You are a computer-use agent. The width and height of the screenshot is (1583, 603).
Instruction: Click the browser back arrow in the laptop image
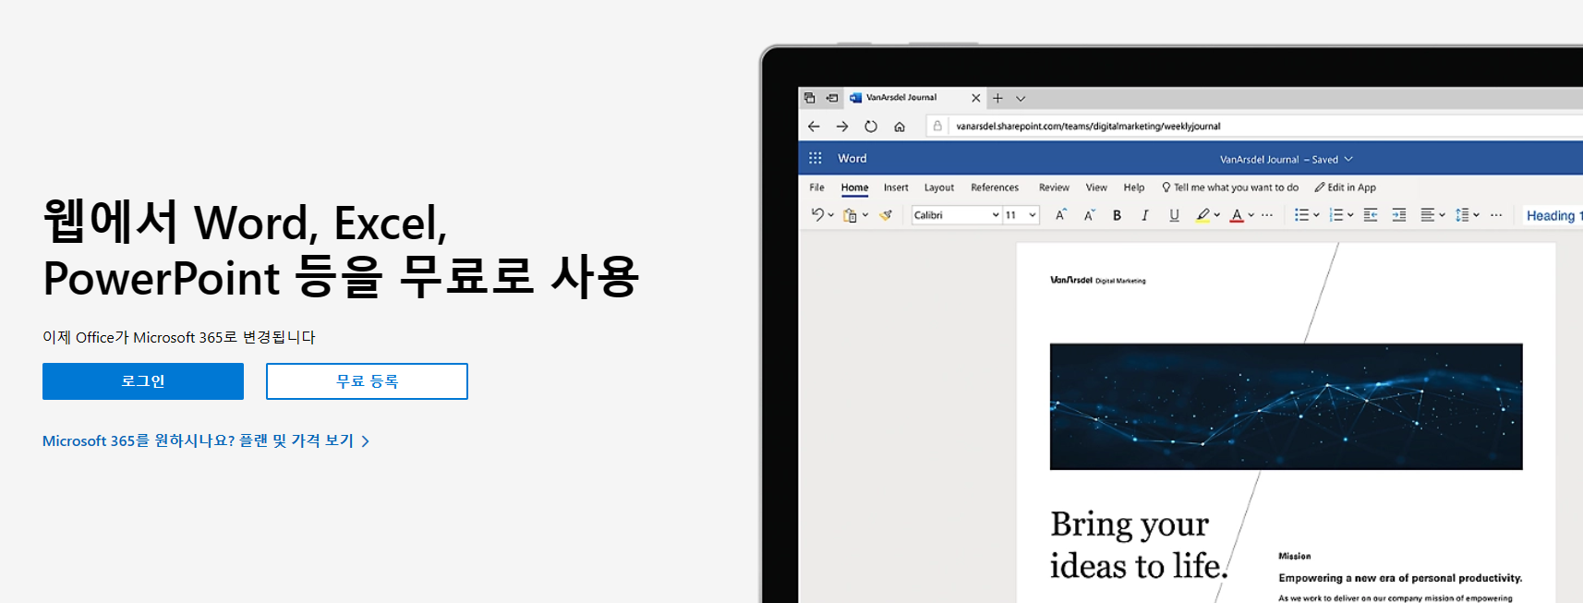(814, 127)
